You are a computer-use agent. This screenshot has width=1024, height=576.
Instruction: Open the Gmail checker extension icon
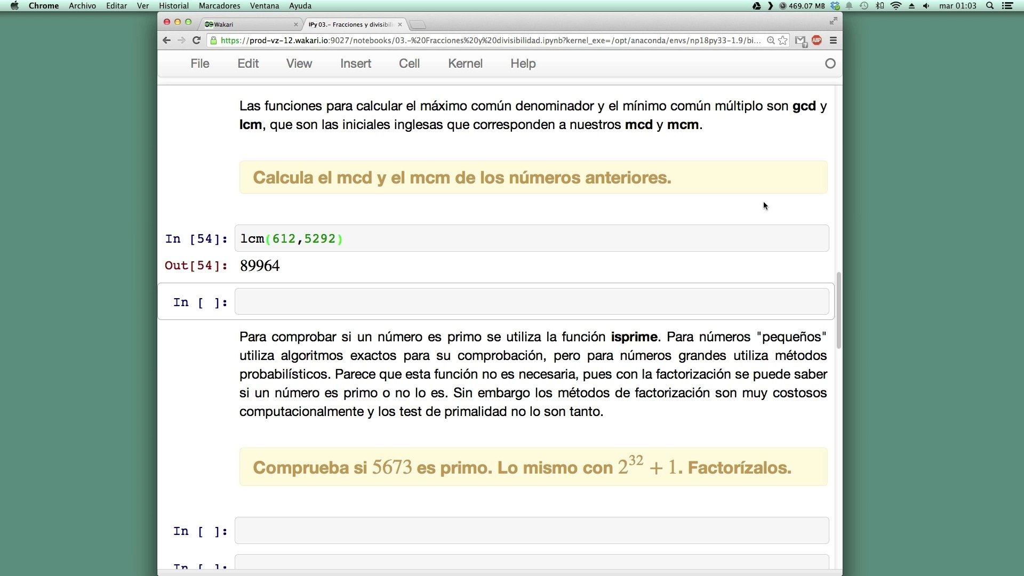(x=800, y=41)
